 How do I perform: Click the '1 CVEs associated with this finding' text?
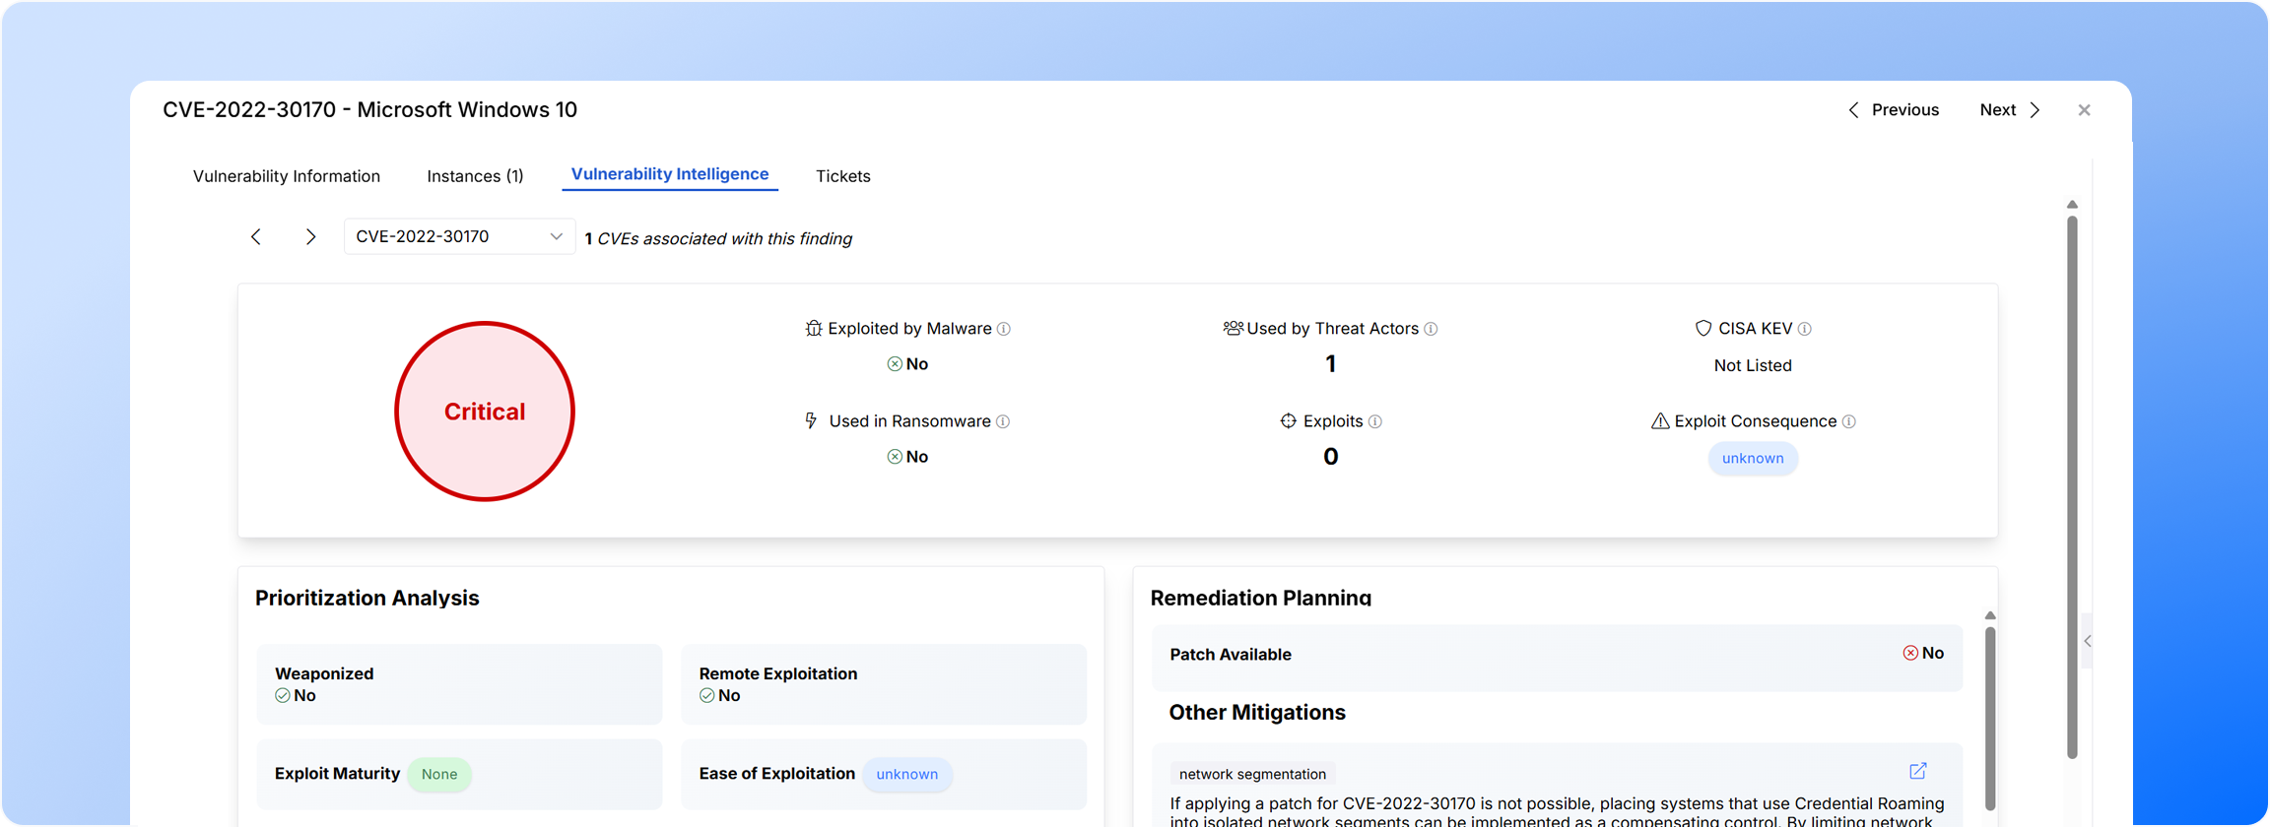click(x=718, y=238)
